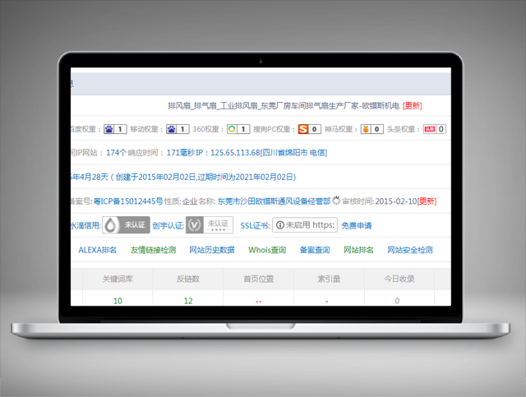The width and height of the screenshot is (526, 397).
Task: Click the 未启用 https SSL status box
Action: point(305,225)
